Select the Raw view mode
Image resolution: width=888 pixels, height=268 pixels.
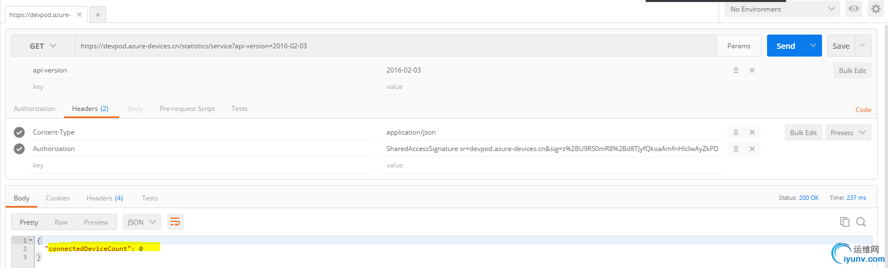pos(61,222)
